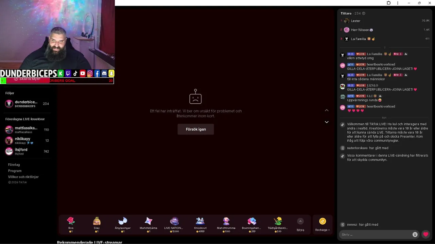Click the help icon beside viewer count 234
This screenshot has height=244, width=435.
[364, 14]
